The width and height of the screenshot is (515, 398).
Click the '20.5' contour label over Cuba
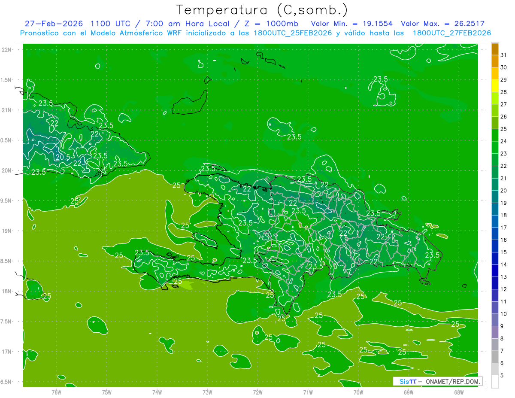(x=63, y=157)
